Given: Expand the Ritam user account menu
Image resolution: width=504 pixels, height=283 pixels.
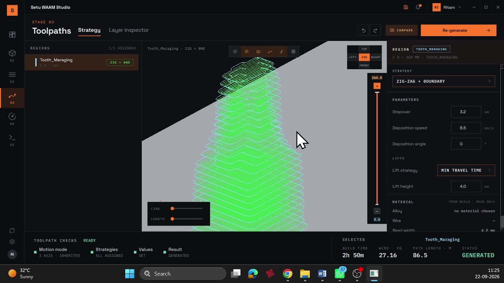Looking at the screenshot, I should [x=447, y=7].
